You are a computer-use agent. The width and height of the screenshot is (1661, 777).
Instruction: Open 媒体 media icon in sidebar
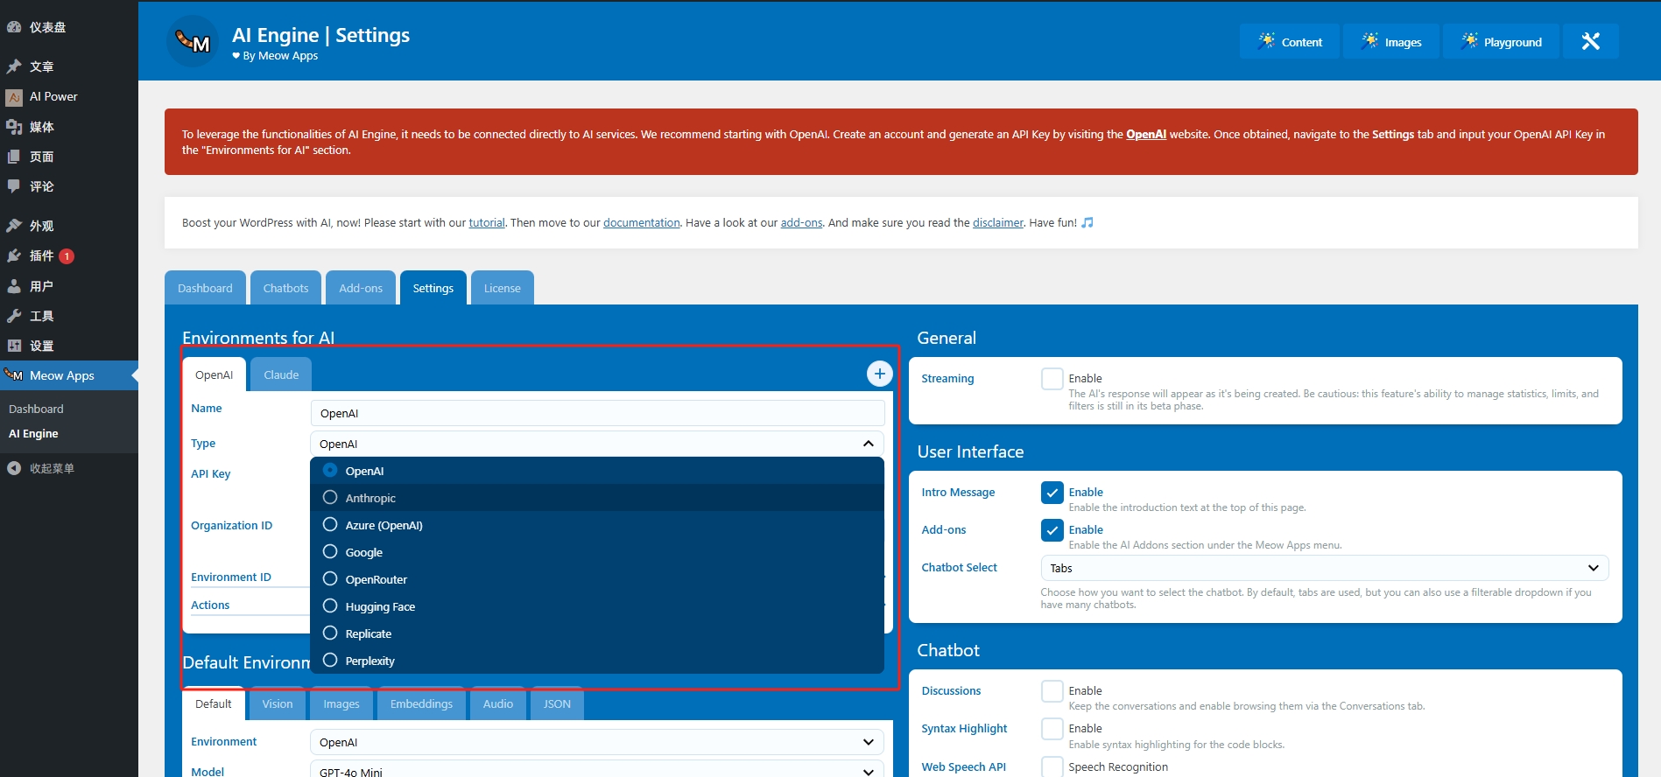(x=14, y=127)
